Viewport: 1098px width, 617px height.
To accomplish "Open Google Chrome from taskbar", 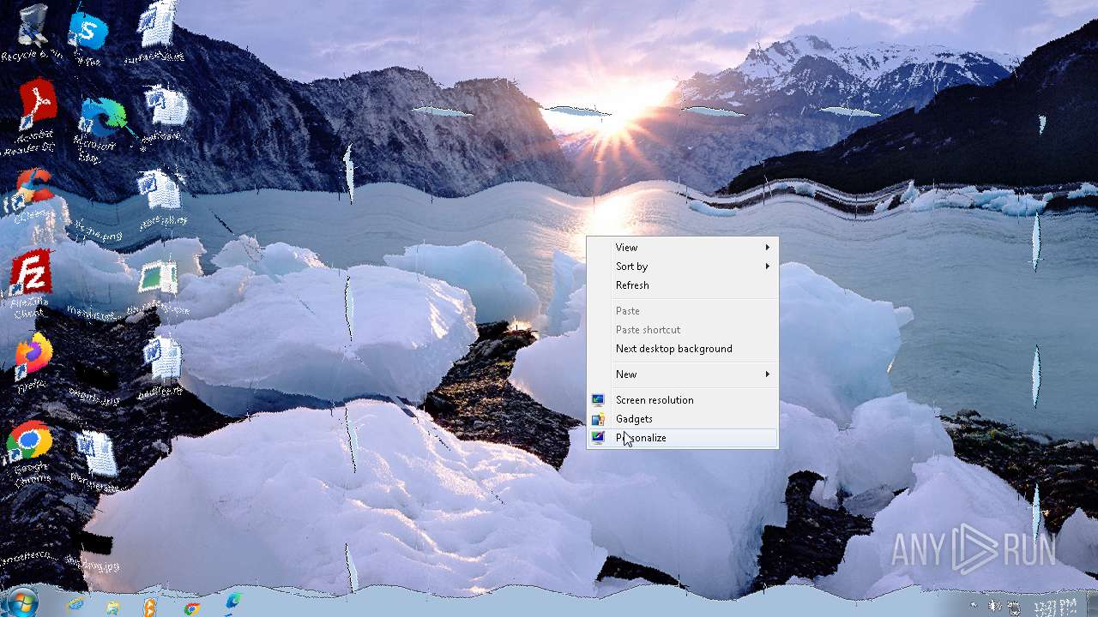I will tap(192, 608).
